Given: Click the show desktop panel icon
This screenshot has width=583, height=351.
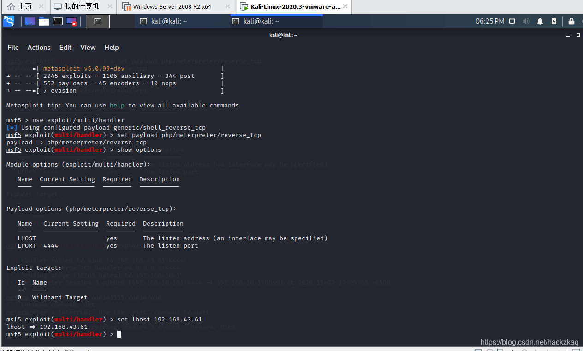Looking at the screenshot, I should (x=30, y=21).
